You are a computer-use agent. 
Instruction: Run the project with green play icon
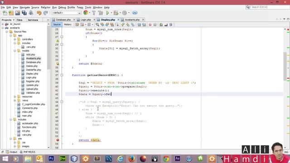[x=107, y=13]
